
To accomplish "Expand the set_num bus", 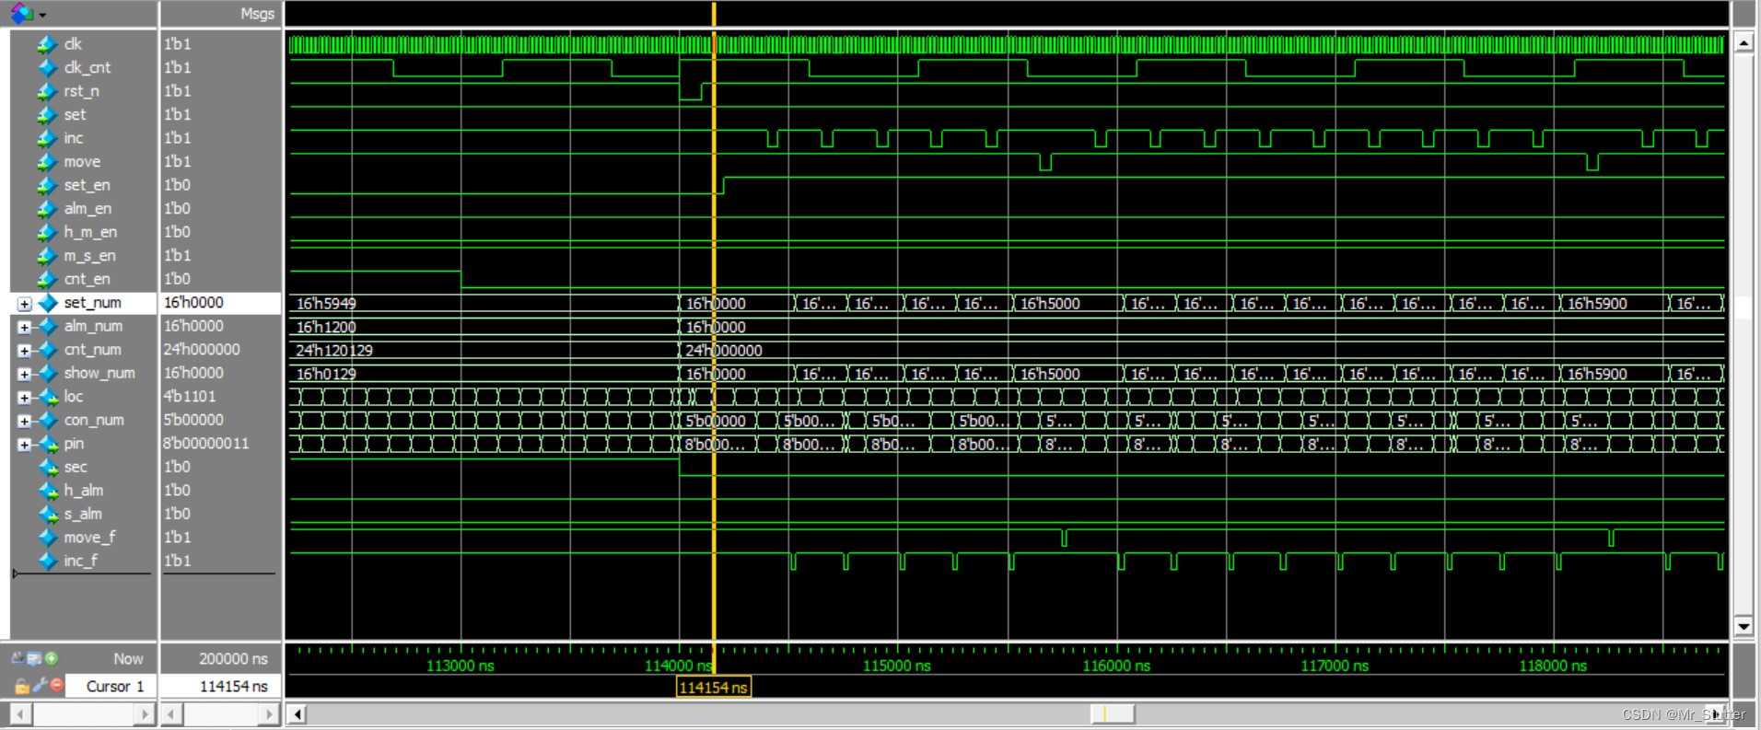I will pyautogui.click(x=24, y=304).
